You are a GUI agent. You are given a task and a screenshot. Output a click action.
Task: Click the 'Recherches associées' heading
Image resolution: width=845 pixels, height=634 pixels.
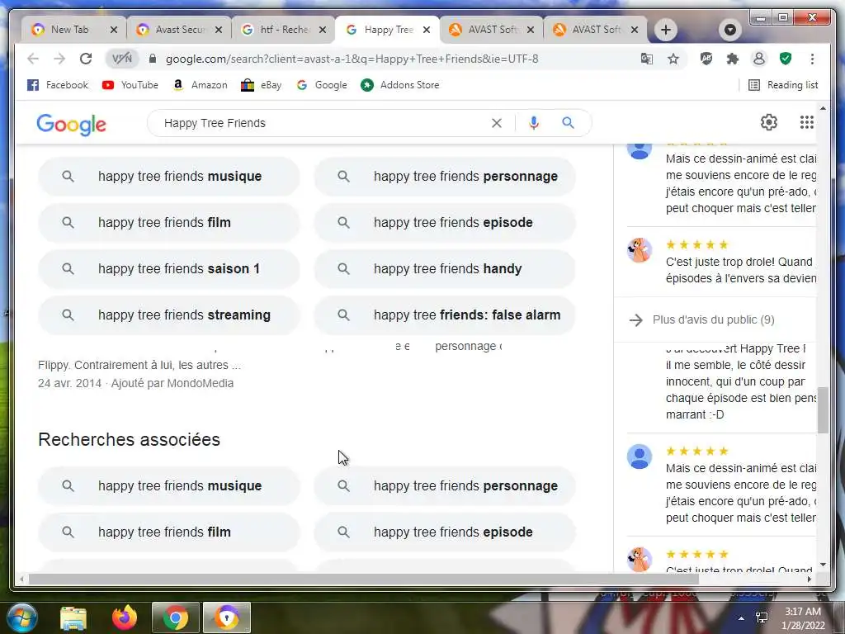(x=129, y=439)
